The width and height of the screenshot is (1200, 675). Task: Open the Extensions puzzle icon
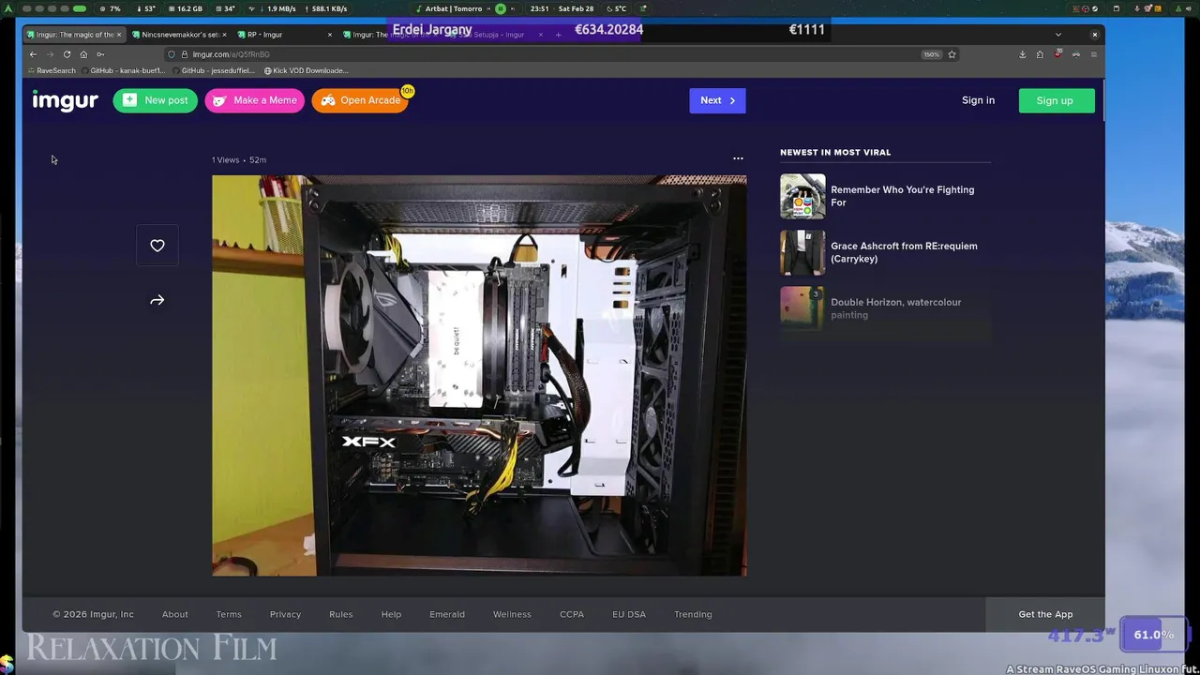tap(1040, 54)
